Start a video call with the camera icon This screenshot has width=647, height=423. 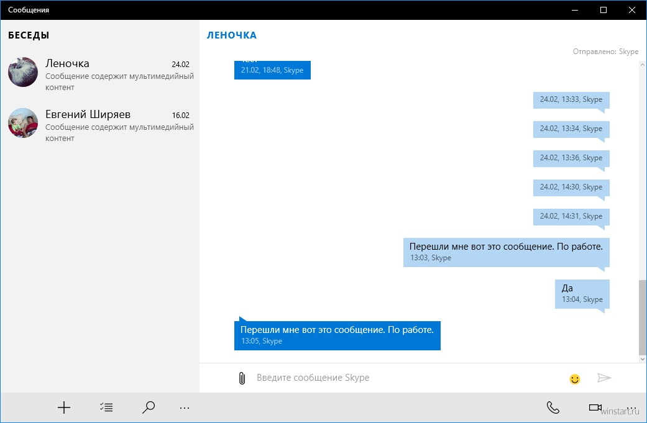click(595, 407)
